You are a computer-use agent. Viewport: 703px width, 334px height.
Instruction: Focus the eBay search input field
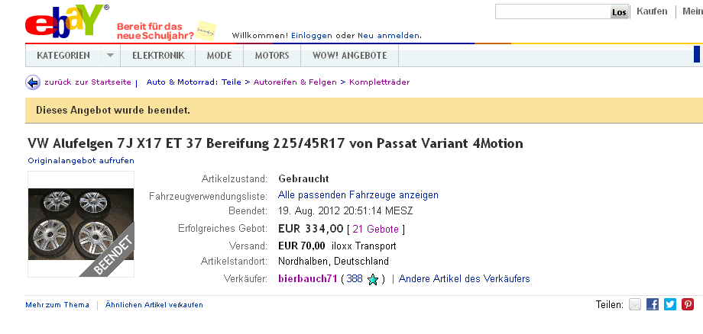coord(552,11)
